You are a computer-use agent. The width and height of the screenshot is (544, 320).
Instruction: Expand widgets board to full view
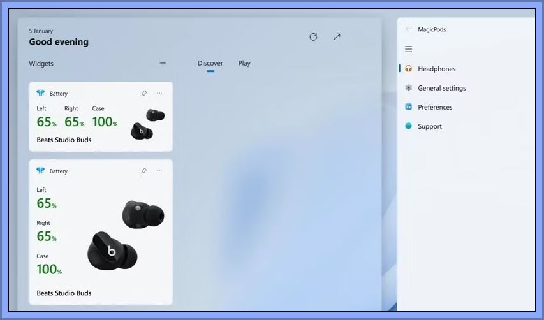[337, 37]
